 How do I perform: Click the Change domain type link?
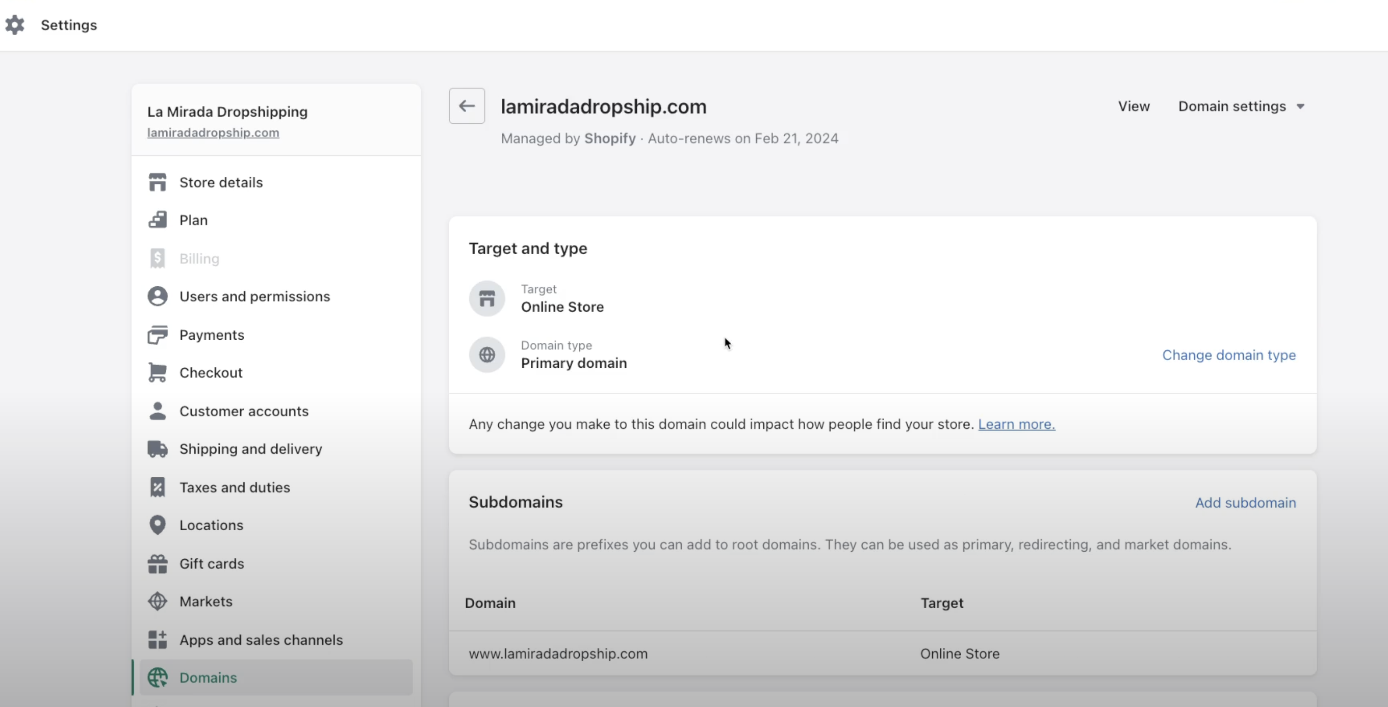pyautogui.click(x=1229, y=355)
